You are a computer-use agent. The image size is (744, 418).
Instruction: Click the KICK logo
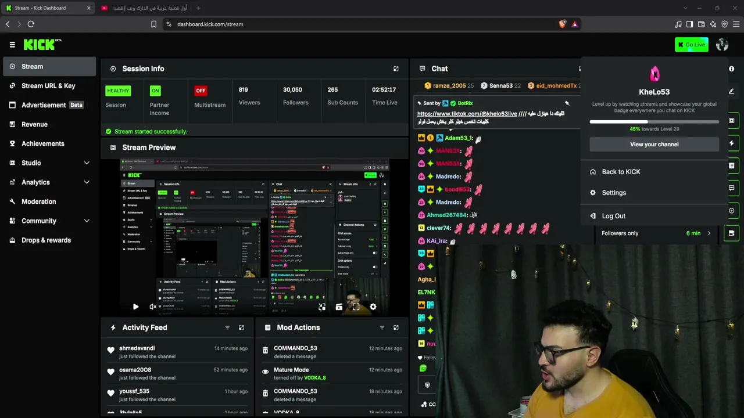tap(42, 44)
